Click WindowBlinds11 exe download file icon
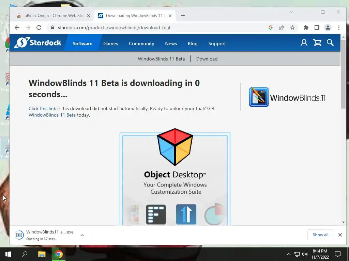Screen dimensions: 349x261 19,235
